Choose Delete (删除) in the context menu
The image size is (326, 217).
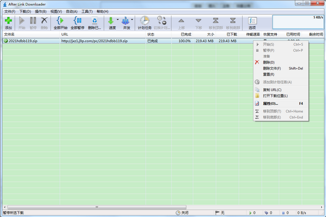(281, 62)
